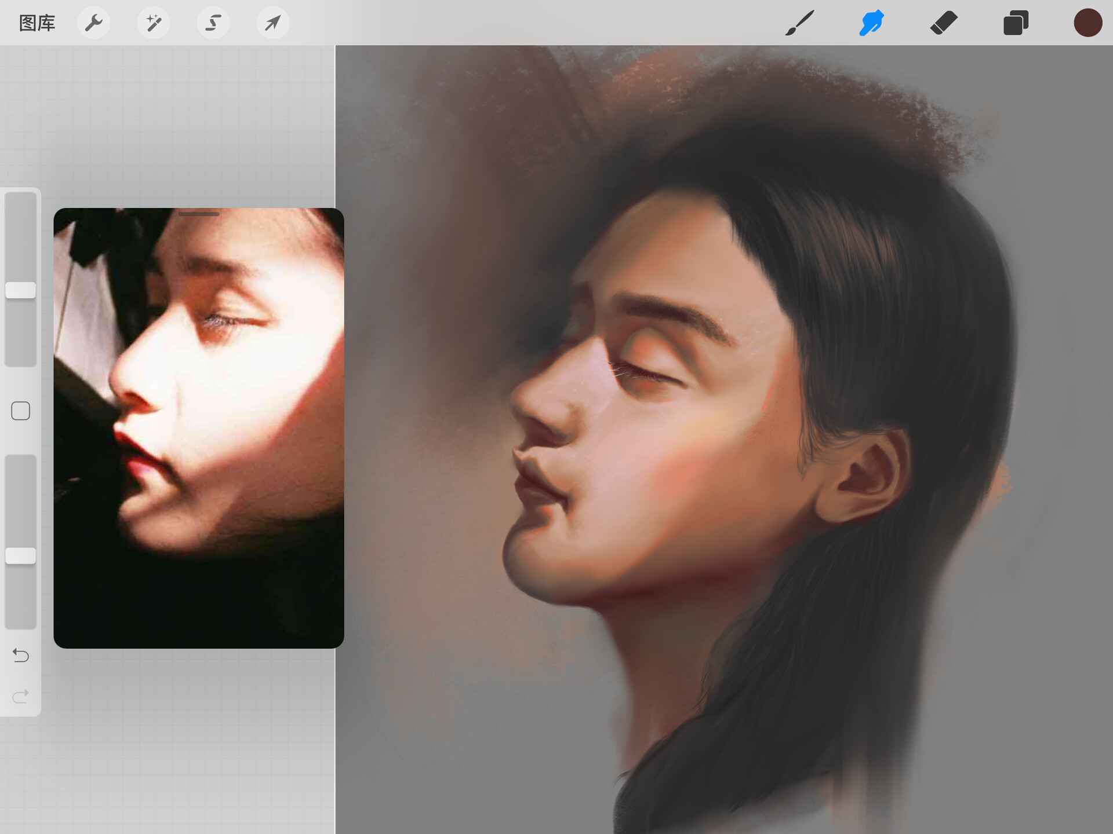
Task: Tap the sidebar square modify button
Action: point(20,410)
